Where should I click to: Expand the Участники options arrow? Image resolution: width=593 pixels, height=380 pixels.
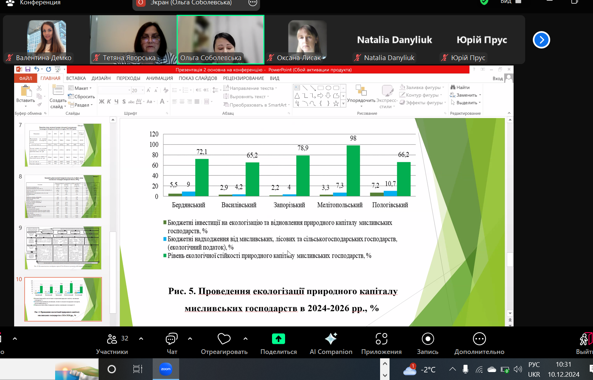pos(141,339)
